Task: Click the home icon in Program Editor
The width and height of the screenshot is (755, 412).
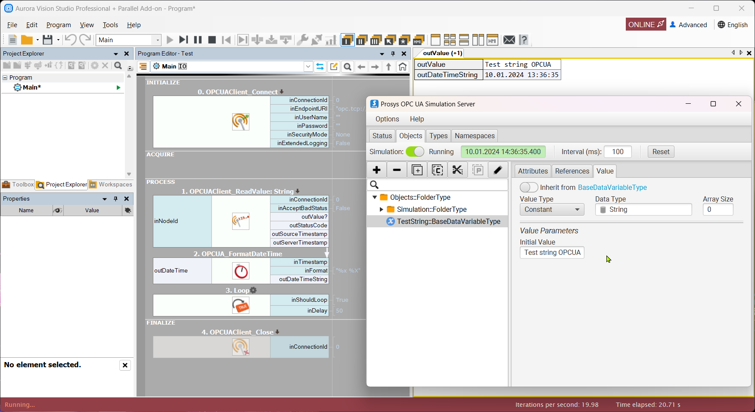Action: tap(402, 67)
